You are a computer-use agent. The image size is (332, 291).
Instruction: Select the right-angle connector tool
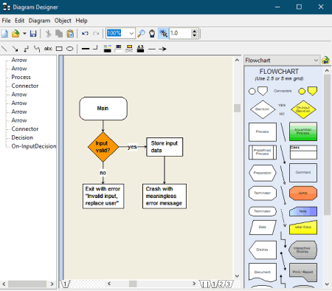pyautogui.click(x=26, y=49)
